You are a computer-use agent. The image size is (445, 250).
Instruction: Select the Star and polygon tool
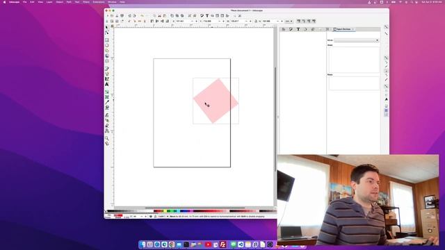107,51
